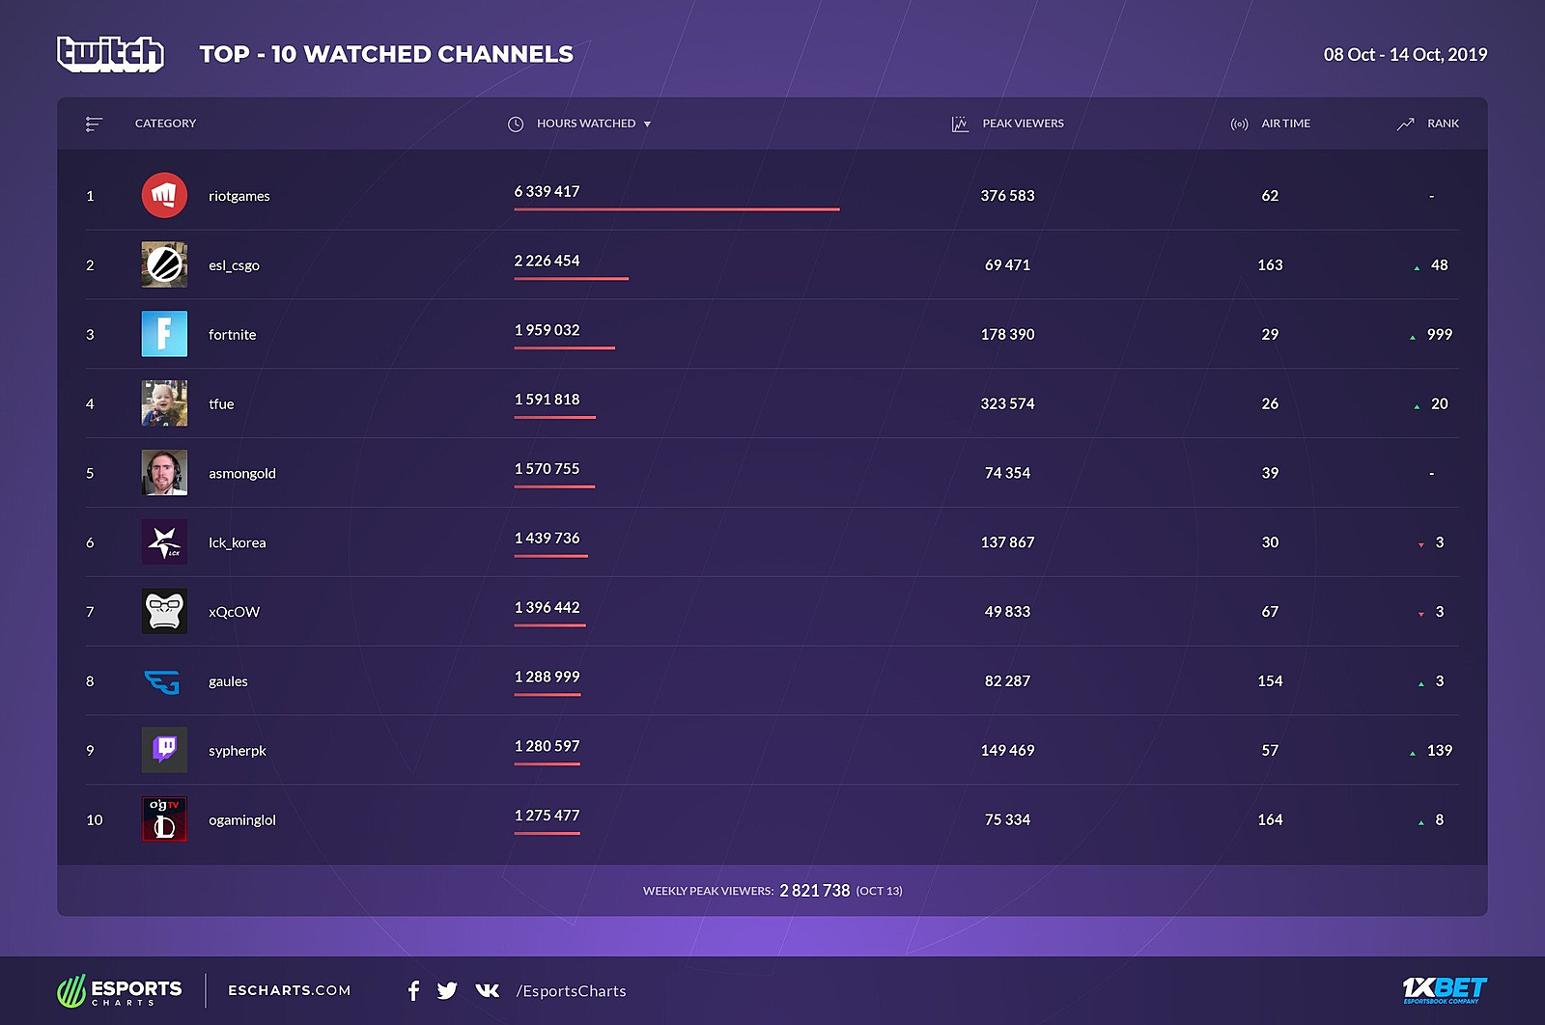Viewport: 1545px width, 1025px height.
Task: Select the ogaminglol channel avatar
Action: pos(164,819)
